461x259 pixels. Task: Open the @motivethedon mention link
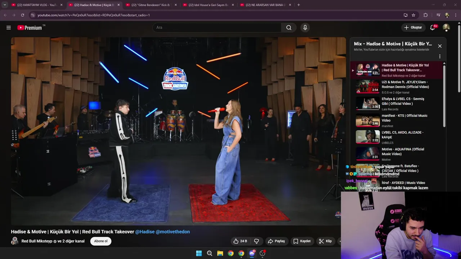coord(173,232)
